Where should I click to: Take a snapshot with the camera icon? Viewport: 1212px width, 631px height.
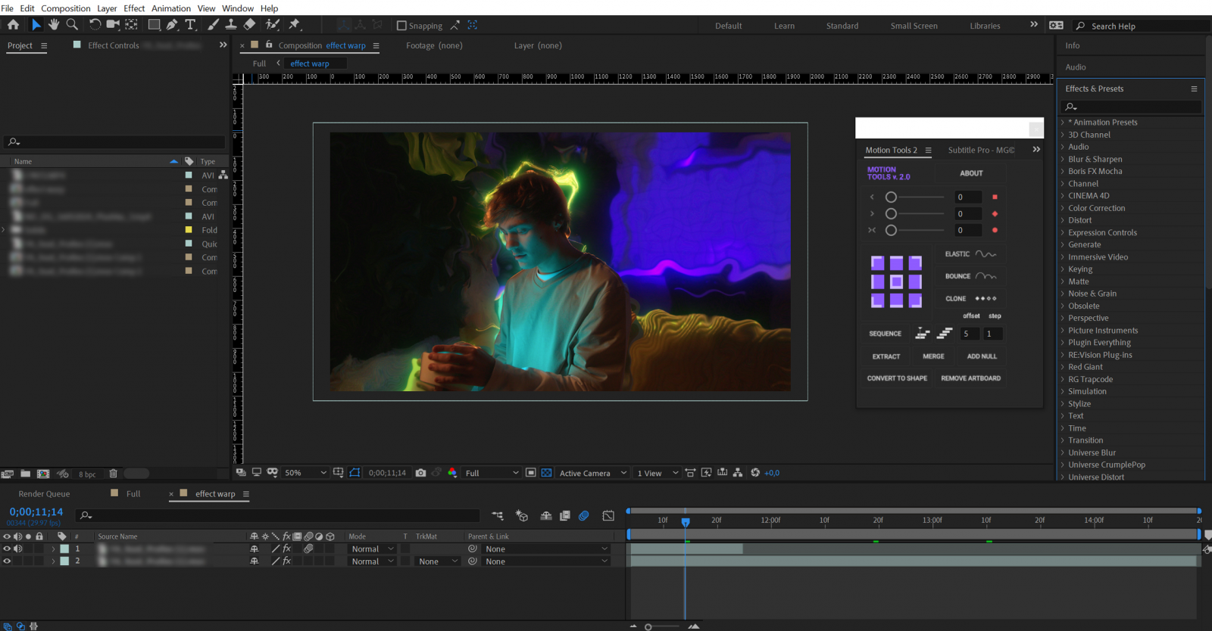click(x=420, y=473)
